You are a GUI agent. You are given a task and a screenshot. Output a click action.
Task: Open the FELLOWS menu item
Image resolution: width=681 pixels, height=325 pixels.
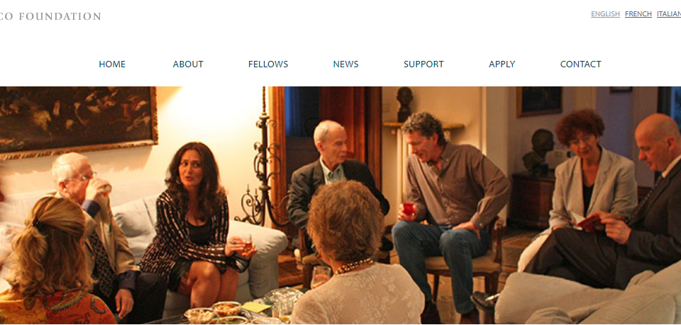268,64
